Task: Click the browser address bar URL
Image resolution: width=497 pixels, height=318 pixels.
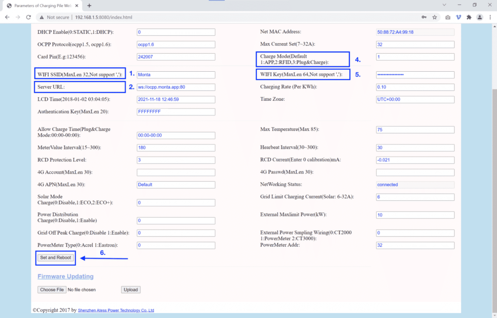Action: 103,17
